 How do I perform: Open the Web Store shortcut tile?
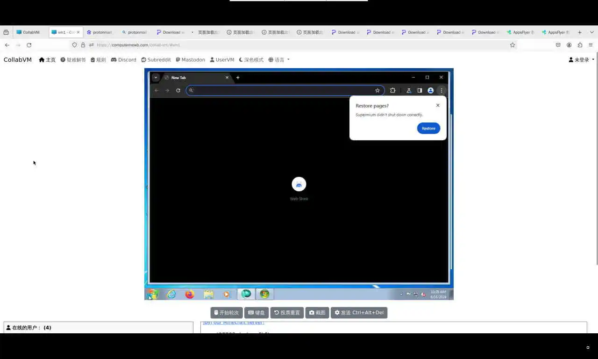click(299, 188)
